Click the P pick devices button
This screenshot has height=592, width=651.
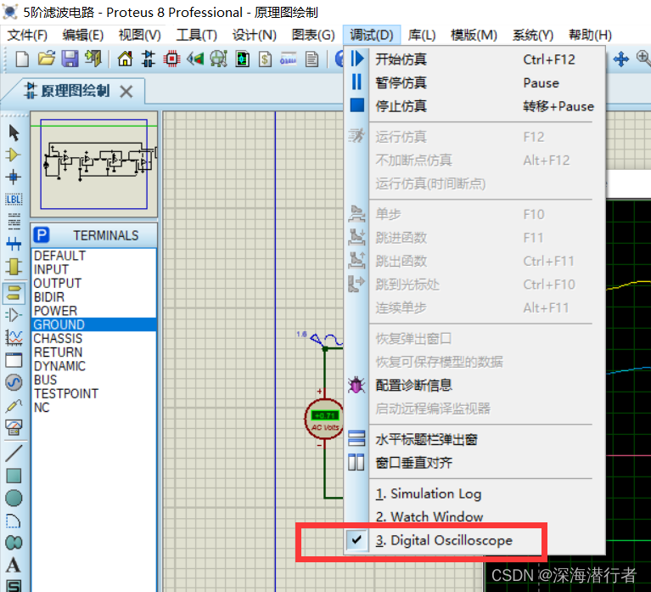click(41, 235)
